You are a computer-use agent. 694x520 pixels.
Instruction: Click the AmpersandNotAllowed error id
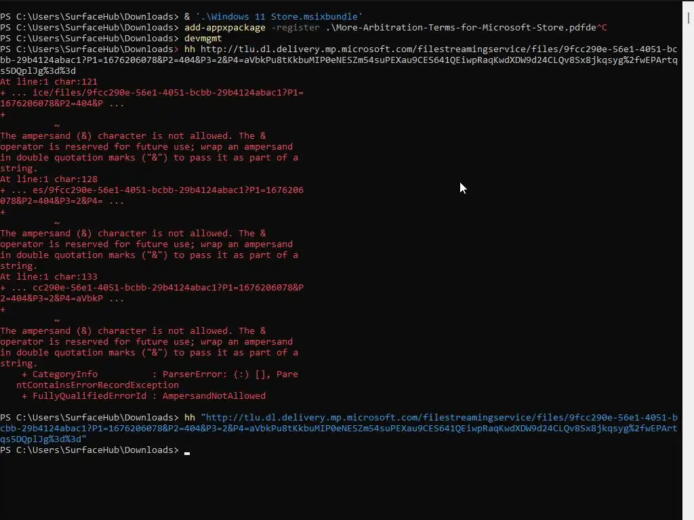pyautogui.click(x=213, y=395)
